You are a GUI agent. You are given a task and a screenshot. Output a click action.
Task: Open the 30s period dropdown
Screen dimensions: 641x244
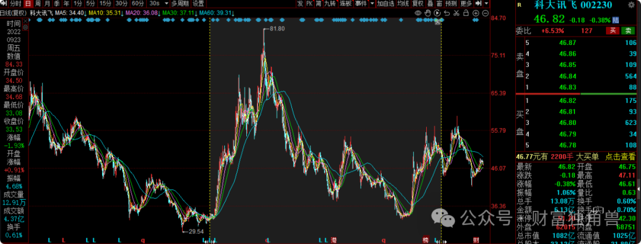pyautogui.click(x=166, y=4)
